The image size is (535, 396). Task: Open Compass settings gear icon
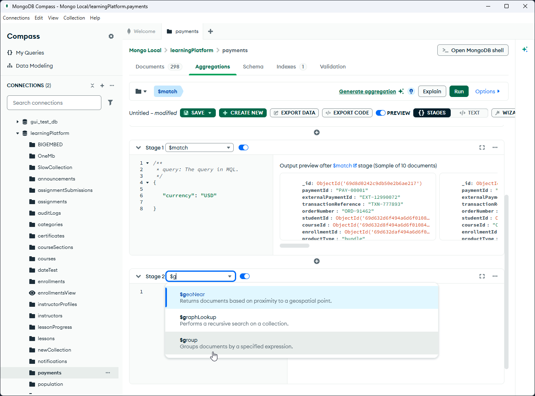pyautogui.click(x=111, y=36)
